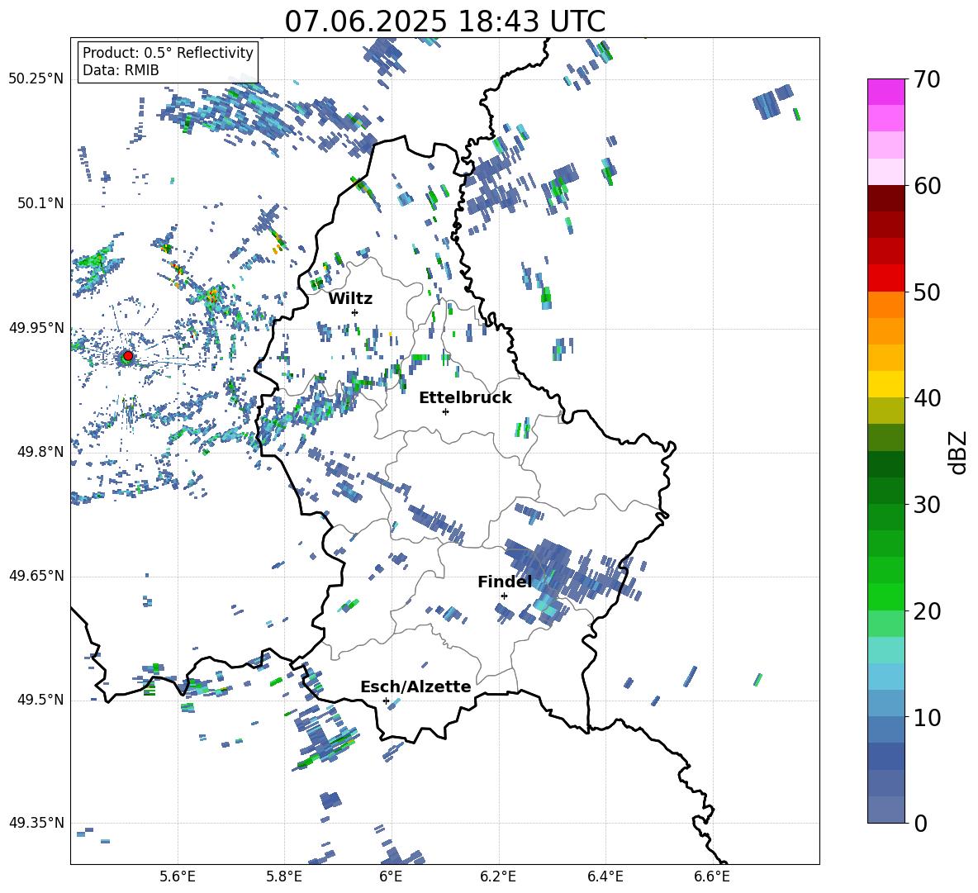Click the title 07.06.2025 18:43 UTC
Viewport: 978px width, 893px height.
pyautogui.click(x=444, y=21)
